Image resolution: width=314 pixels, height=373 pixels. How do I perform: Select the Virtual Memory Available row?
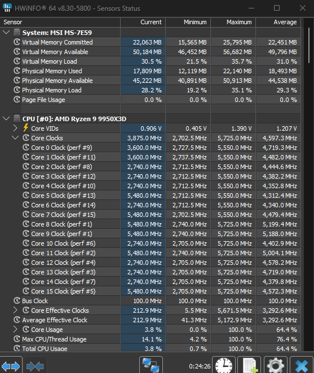157,52
